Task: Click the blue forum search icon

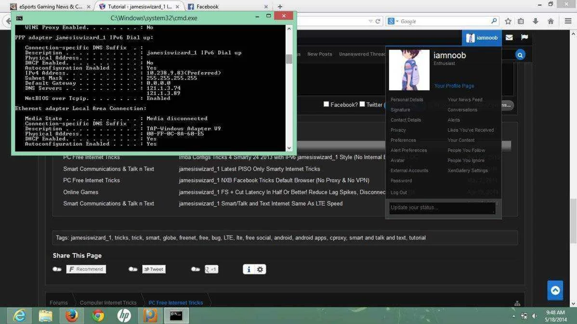Action: 520,55
